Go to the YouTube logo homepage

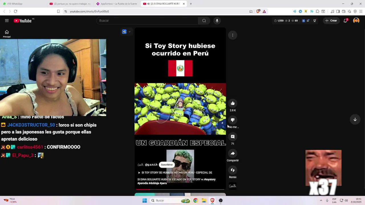(23, 20)
